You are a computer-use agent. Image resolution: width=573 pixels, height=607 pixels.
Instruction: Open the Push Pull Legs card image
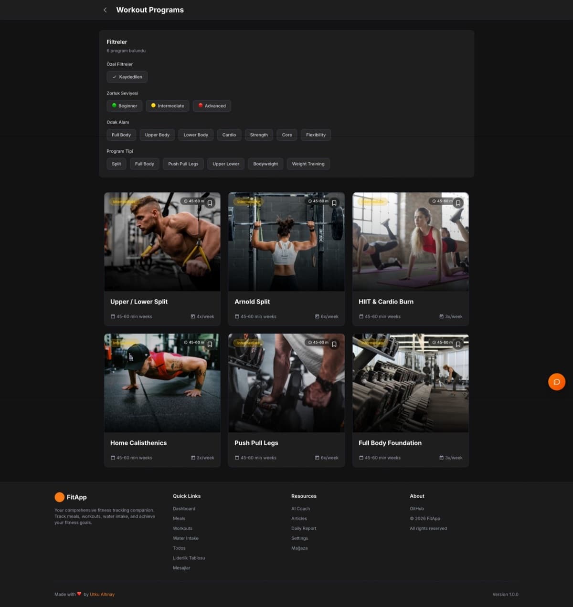click(x=286, y=383)
